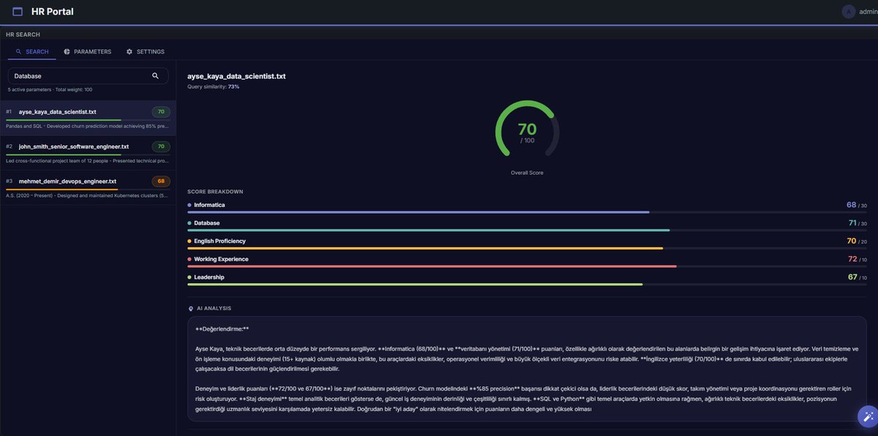
Task: Click the Database score value 71
Action: coord(852,223)
